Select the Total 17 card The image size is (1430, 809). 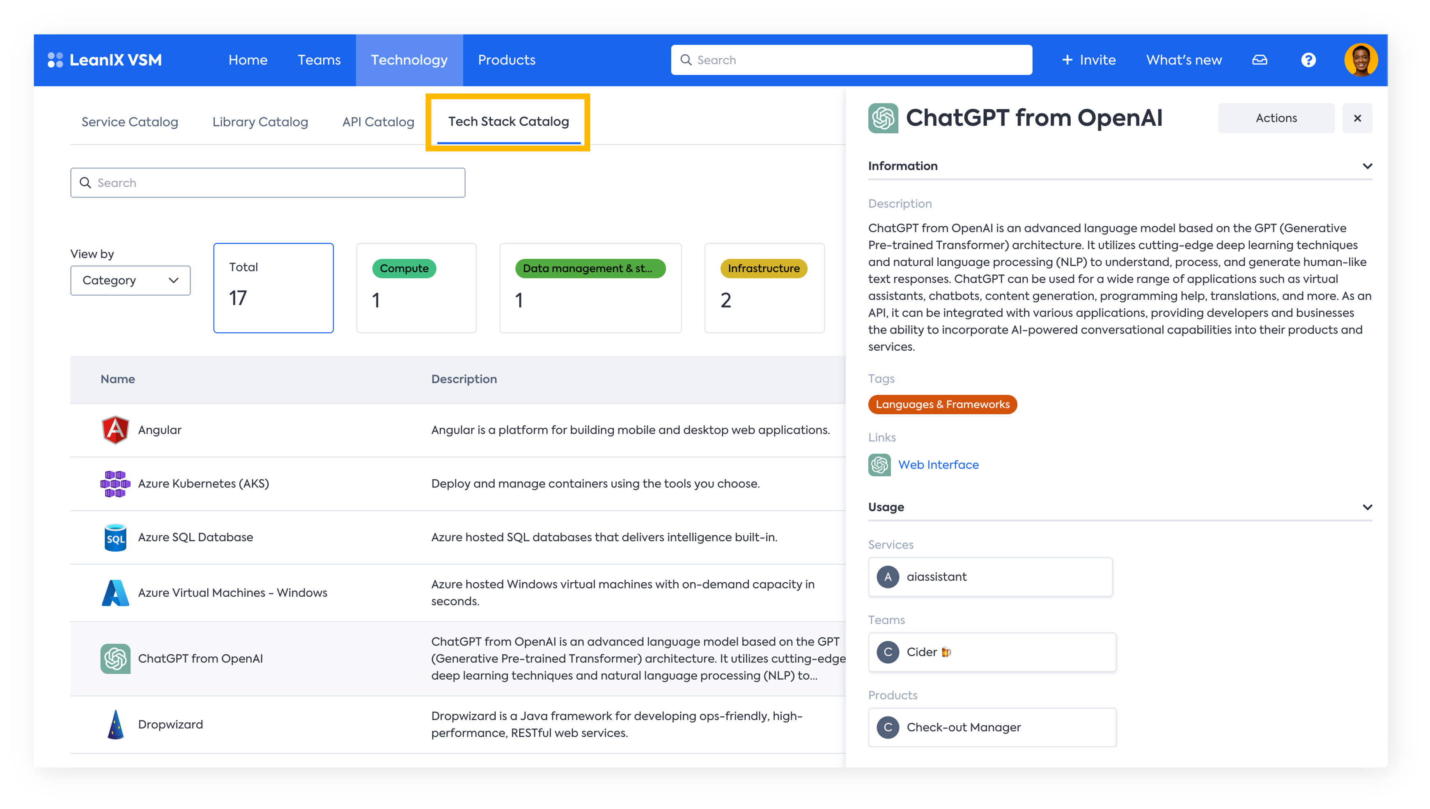tap(273, 288)
